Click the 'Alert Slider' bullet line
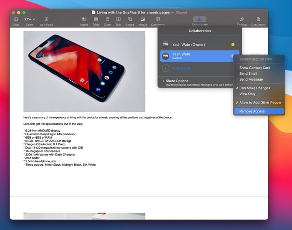Screen dimensions: 292x230 (x=31, y=158)
